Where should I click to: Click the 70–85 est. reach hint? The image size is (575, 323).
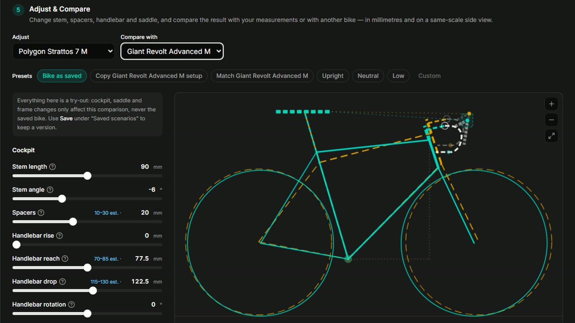pyautogui.click(x=108, y=259)
